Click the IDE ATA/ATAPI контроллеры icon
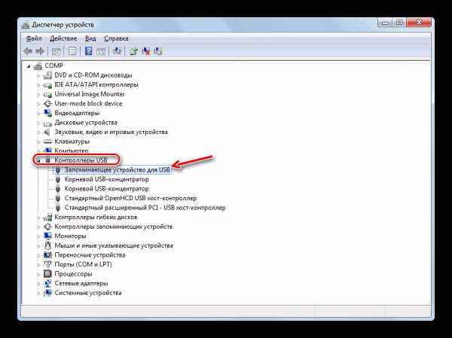This screenshot has height=338, width=452. tap(47, 85)
